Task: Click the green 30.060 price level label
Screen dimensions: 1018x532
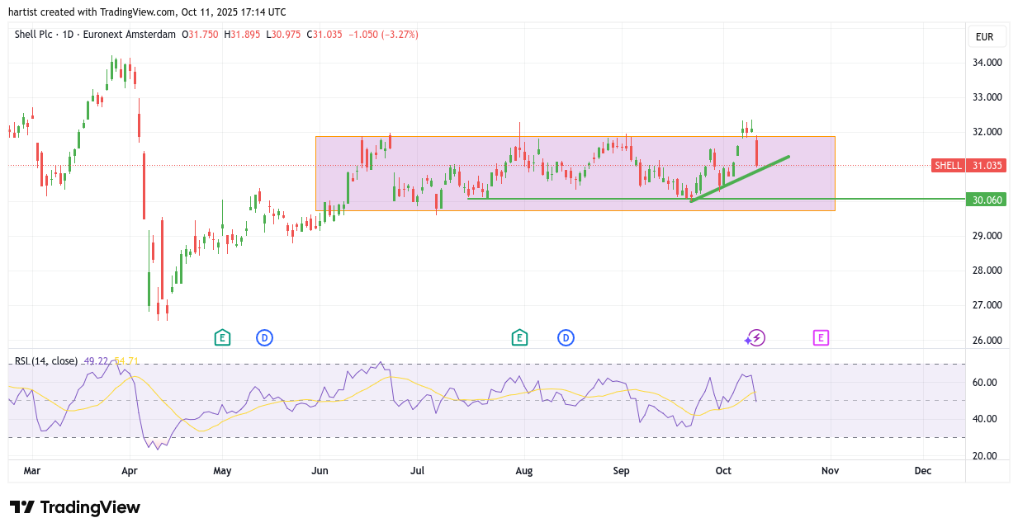Action: coord(986,200)
